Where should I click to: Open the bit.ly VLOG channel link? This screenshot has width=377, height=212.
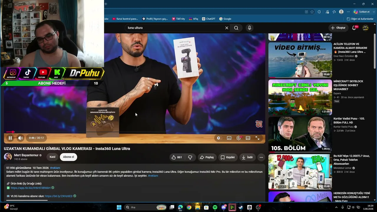tap(59, 196)
